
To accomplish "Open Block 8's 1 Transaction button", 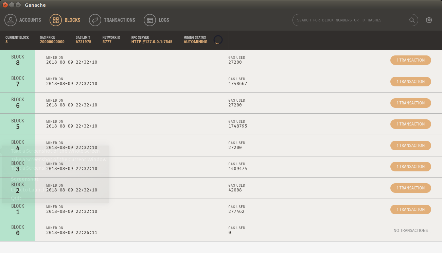I will 411,60.
